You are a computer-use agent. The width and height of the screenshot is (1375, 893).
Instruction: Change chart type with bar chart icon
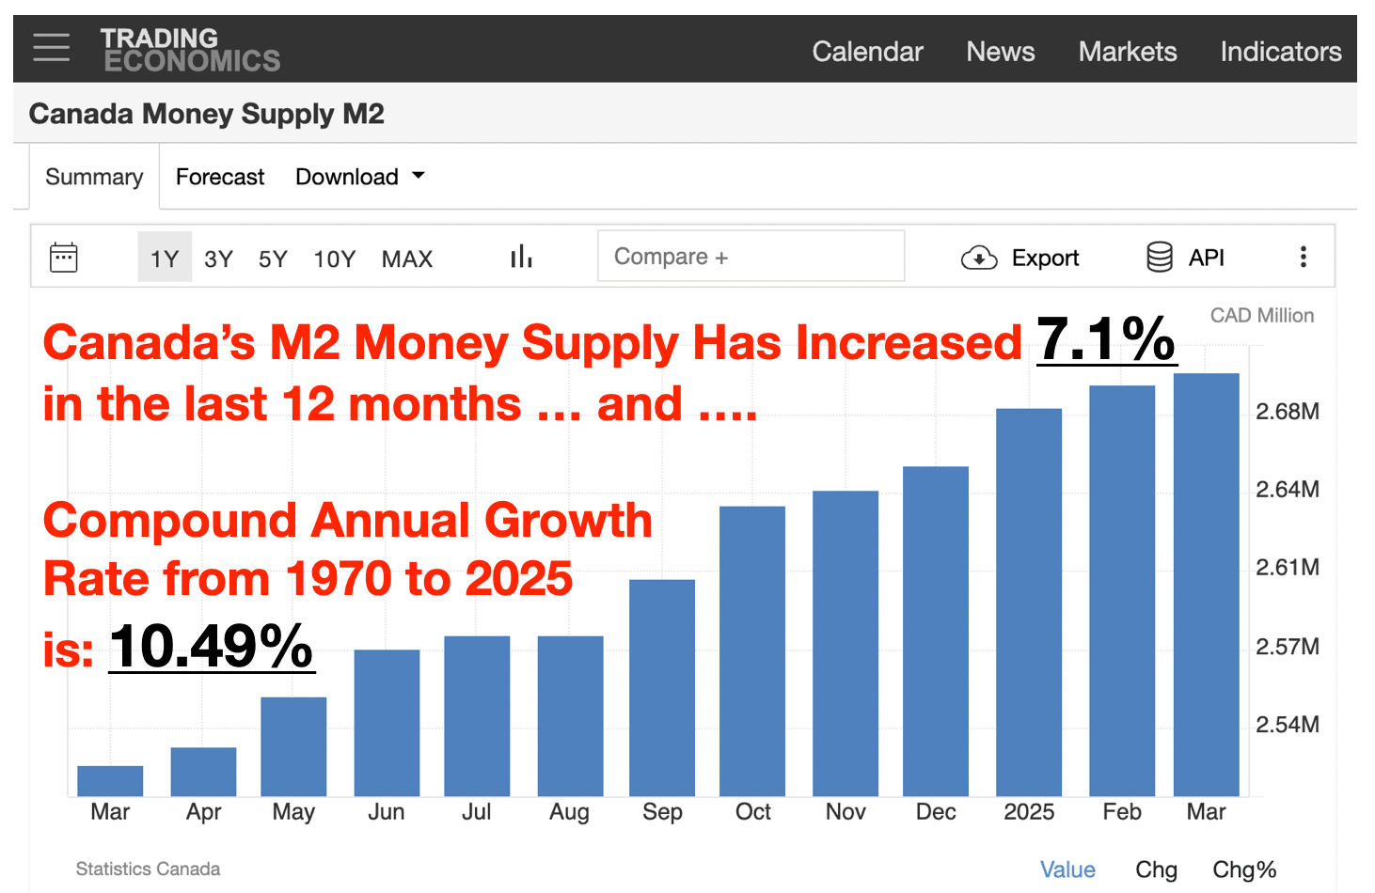tap(521, 257)
